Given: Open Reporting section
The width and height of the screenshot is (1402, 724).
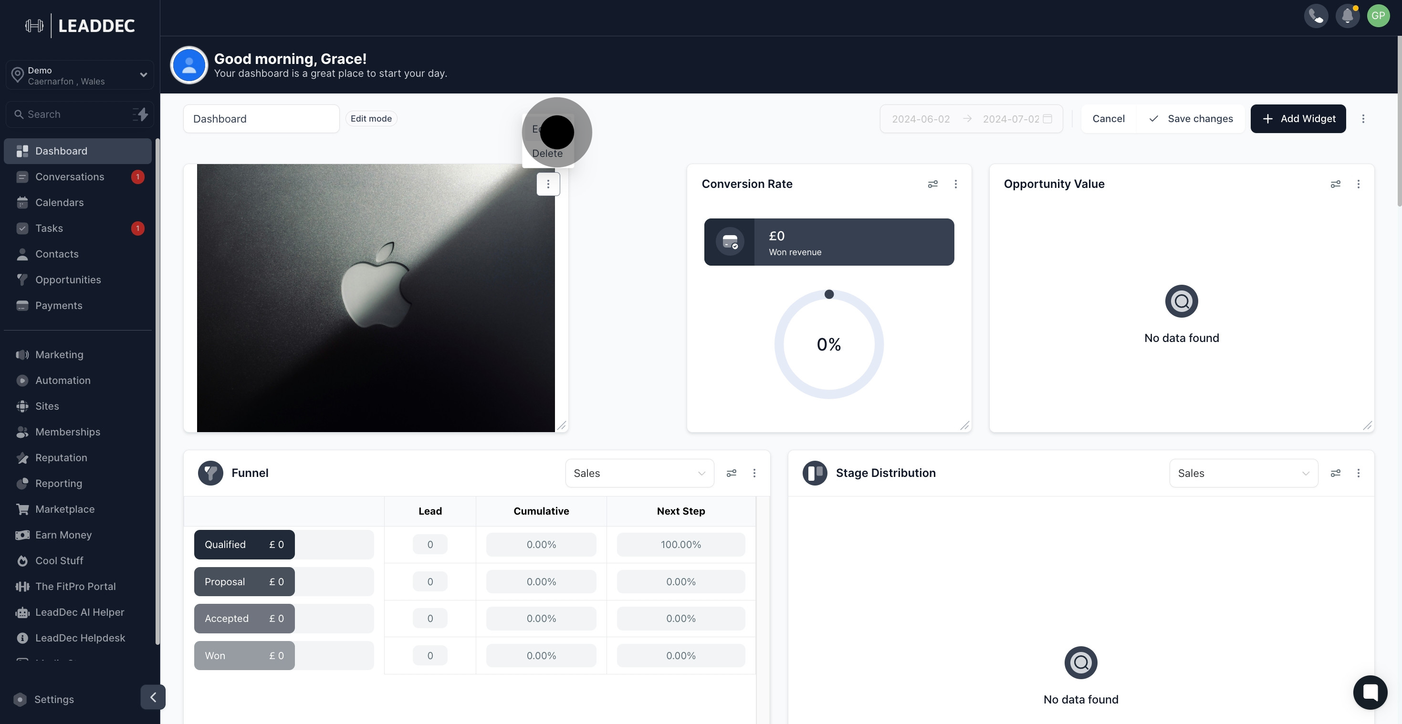Looking at the screenshot, I should pyautogui.click(x=78, y=484).
